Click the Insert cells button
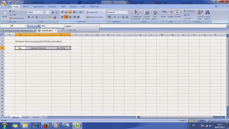This screenshot has width=229, height=129. coord(164,14)
